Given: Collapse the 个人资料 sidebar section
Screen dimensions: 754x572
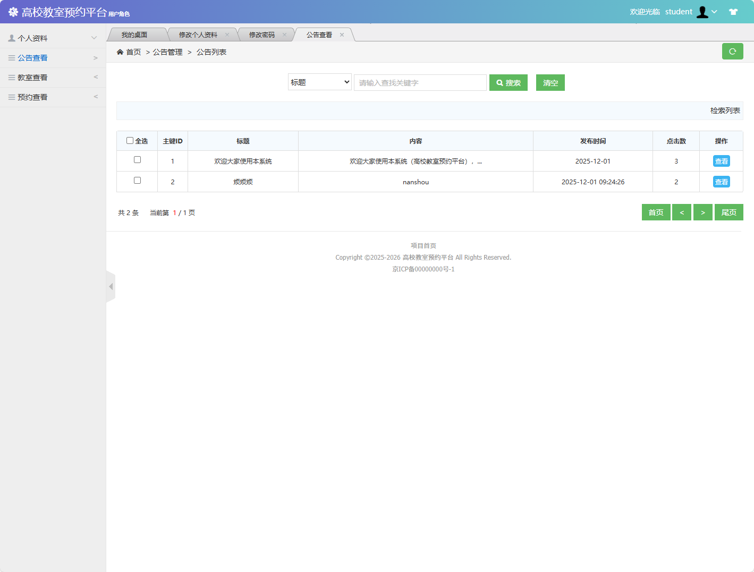Looking at the screenshot, I should coord(95,37).
